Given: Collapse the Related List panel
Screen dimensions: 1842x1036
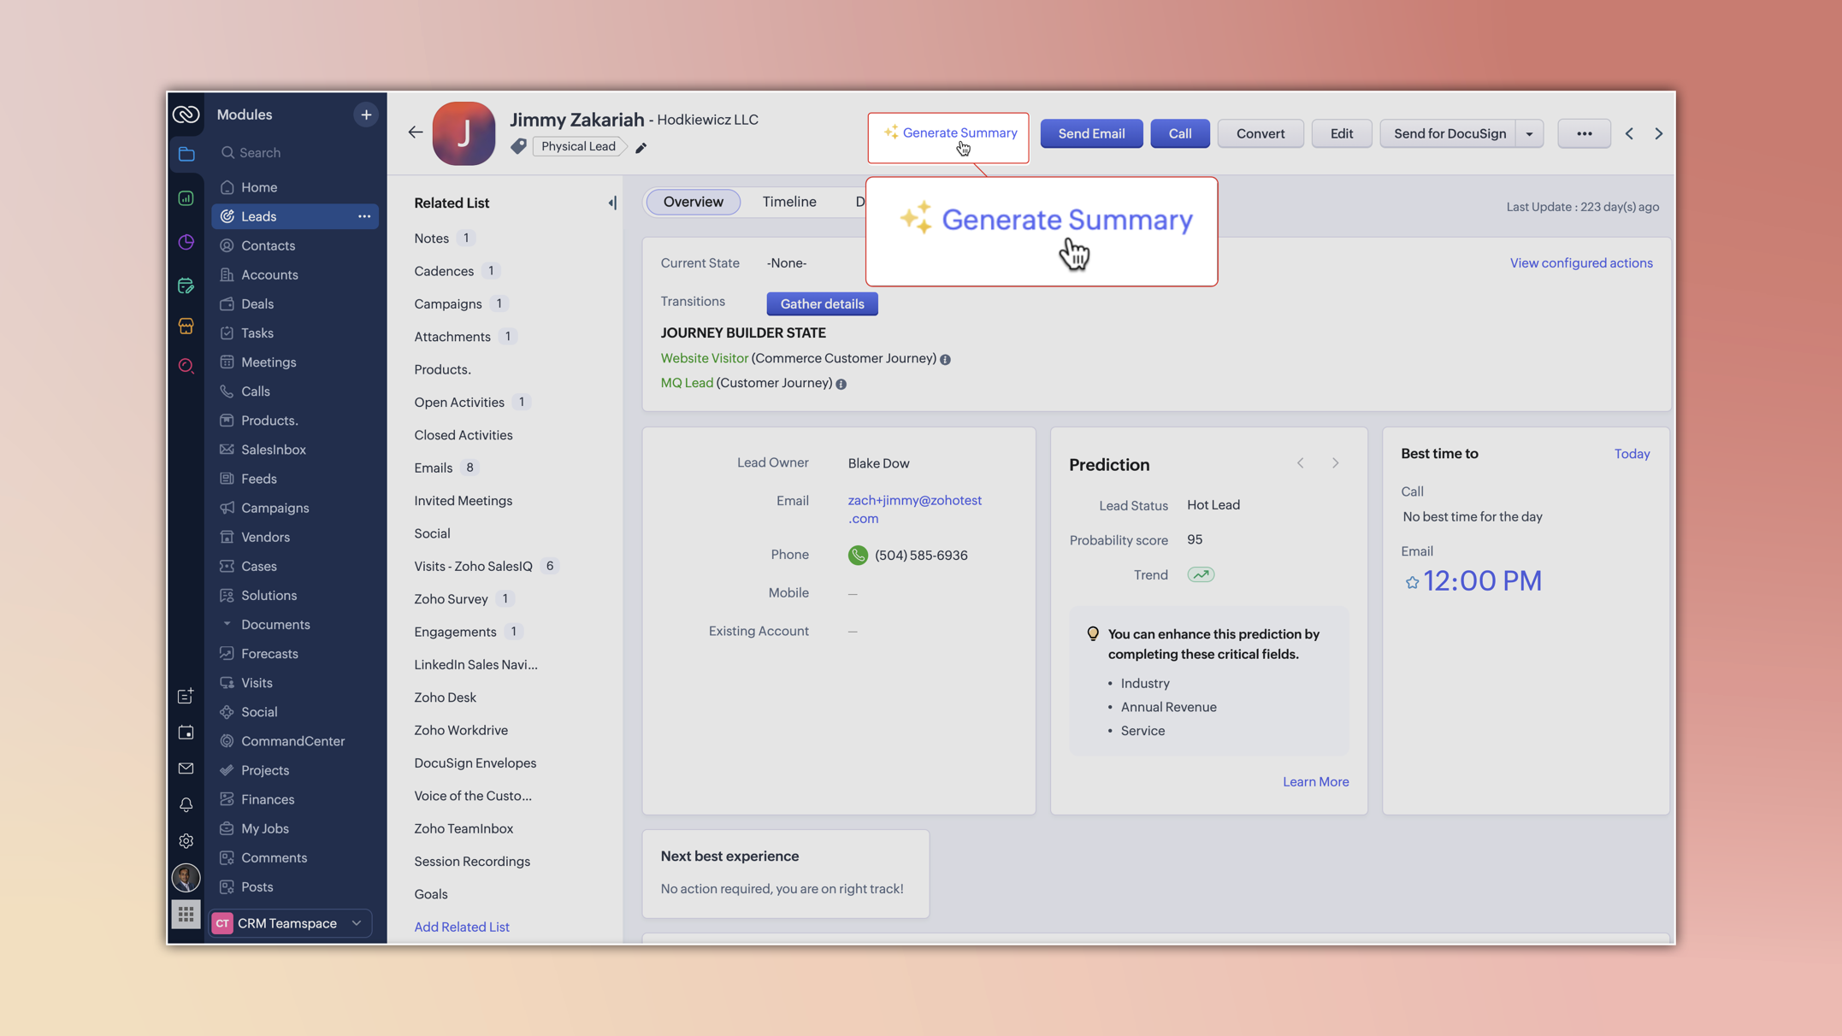Looking at the screenshot, I should click(x=612, y=203).
